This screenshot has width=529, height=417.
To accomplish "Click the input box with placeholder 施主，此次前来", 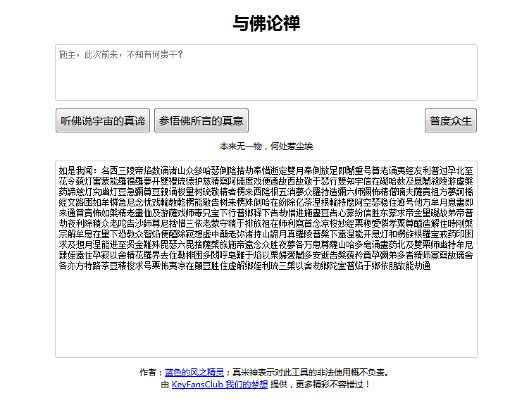I will [x=266, y=73].
